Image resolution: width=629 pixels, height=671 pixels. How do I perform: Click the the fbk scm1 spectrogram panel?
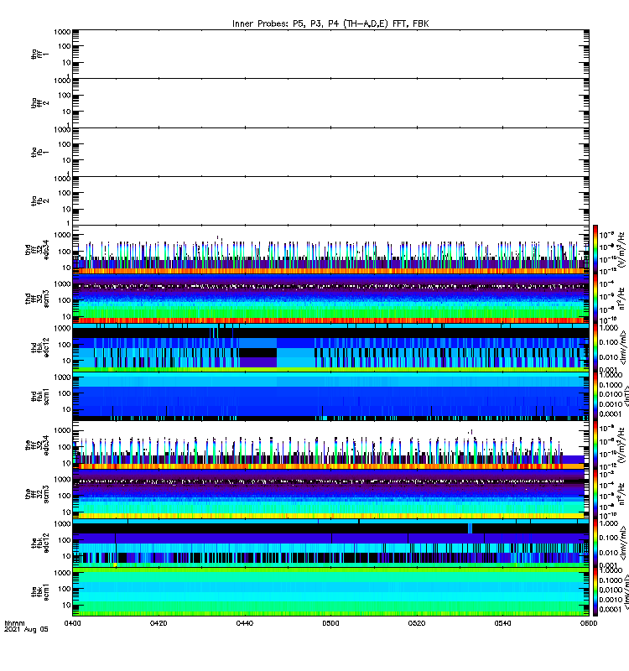(x=330, y=592)
